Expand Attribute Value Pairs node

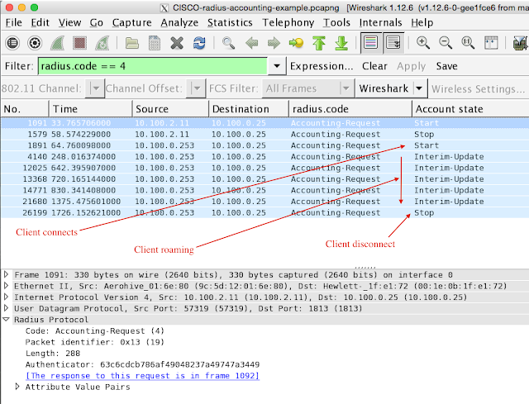17,386
